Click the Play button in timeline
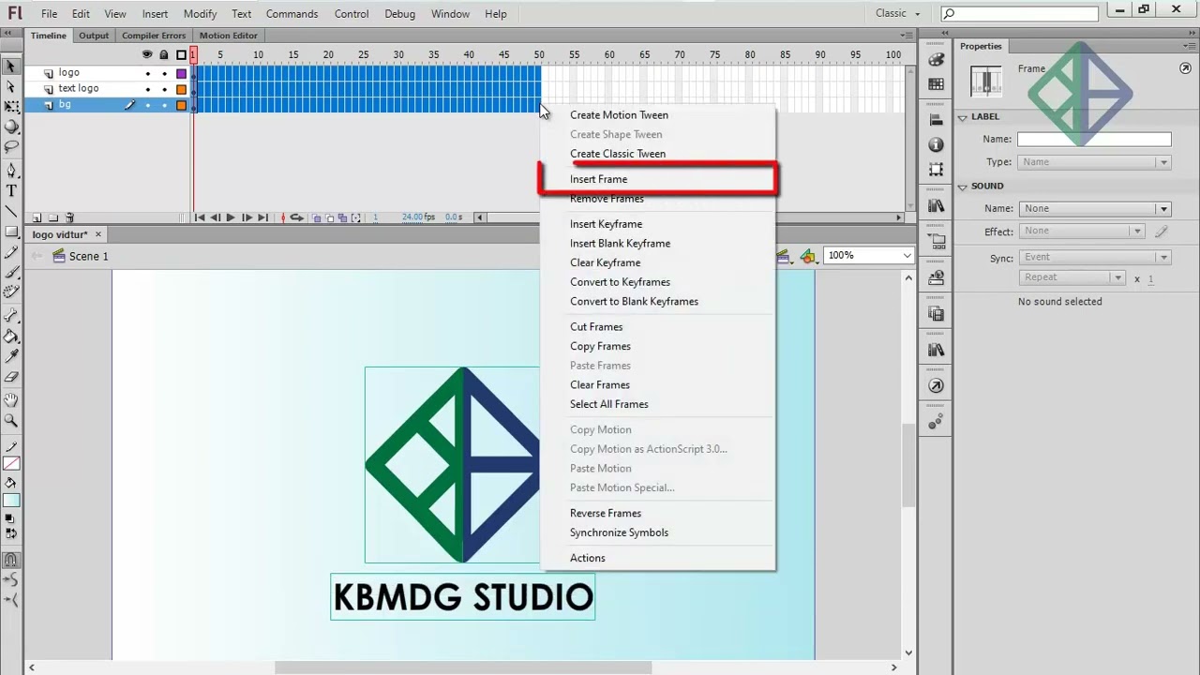This screenshot has width=1200, height=675. click(x=231, y=217)
